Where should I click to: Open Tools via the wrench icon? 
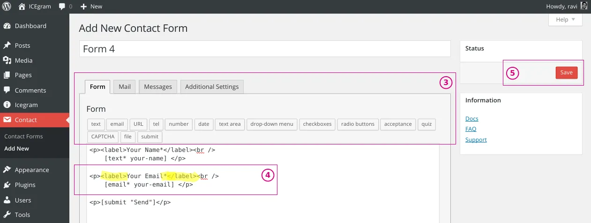[7, 215]
